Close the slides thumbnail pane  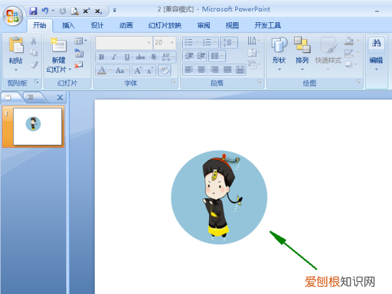click(60, 97)
